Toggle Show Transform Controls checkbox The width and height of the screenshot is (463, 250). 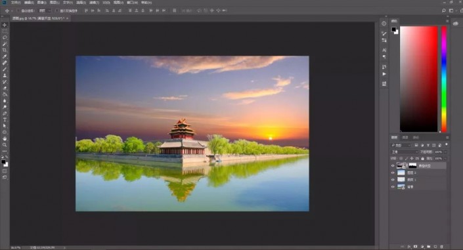point(57,10)
